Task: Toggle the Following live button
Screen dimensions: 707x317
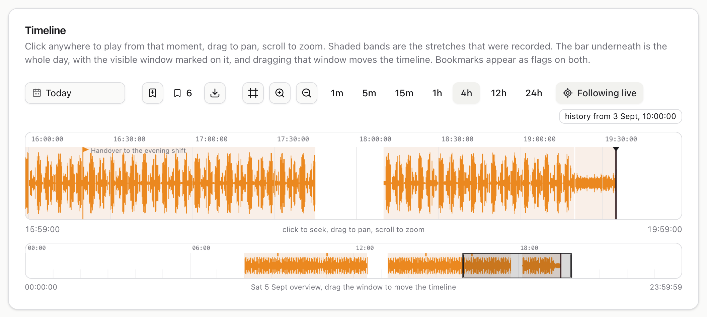Action: click(x=600, y=93)
